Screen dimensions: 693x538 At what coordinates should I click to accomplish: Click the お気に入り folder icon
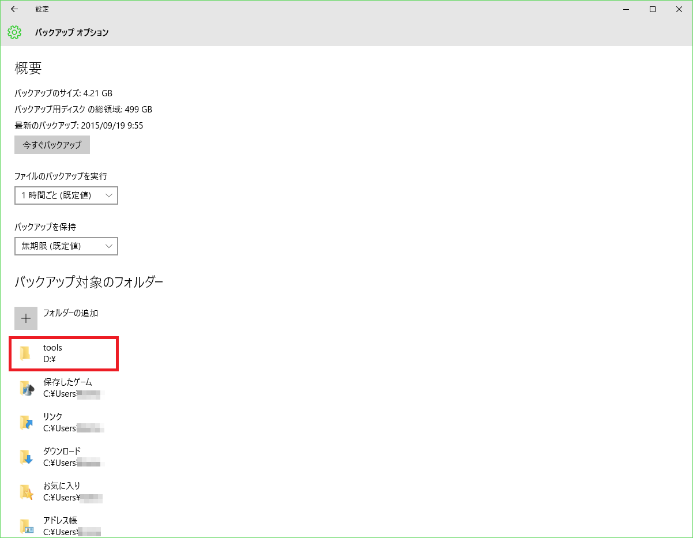point(26,491)
